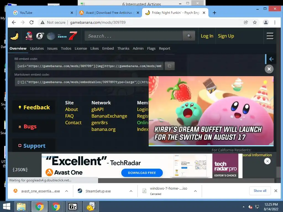Click Show all downloads
Screen dimensions: 283x212
(x=260, y=191)
